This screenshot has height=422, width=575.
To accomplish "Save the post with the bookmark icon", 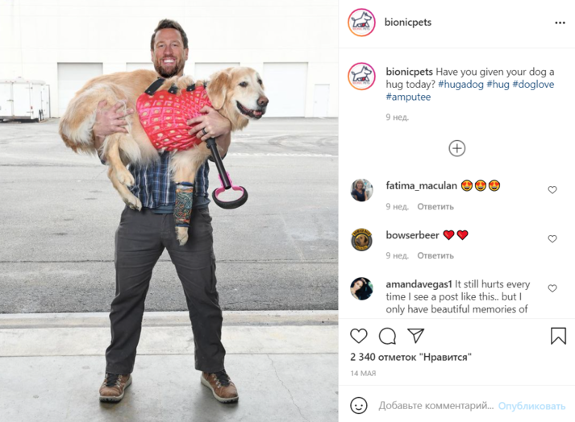I will pyautogui.click(x=558, y=336).
